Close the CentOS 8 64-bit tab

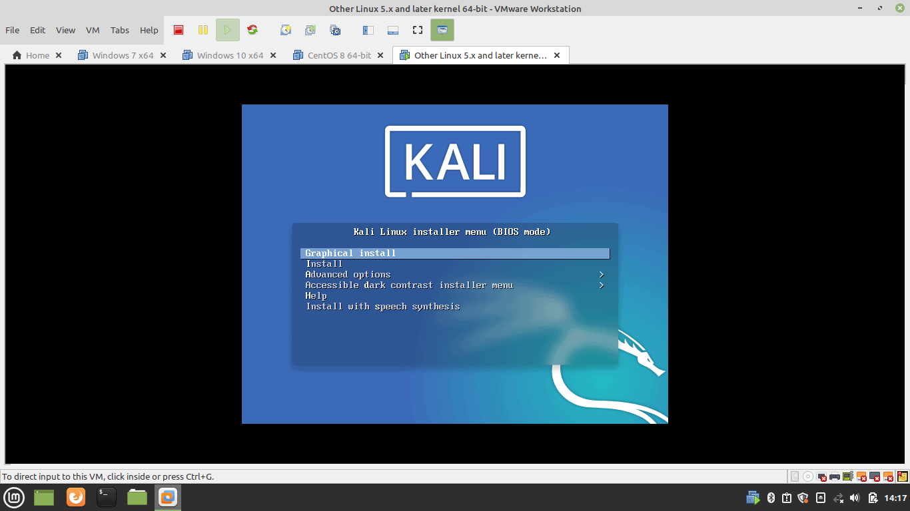coord(381,55)
